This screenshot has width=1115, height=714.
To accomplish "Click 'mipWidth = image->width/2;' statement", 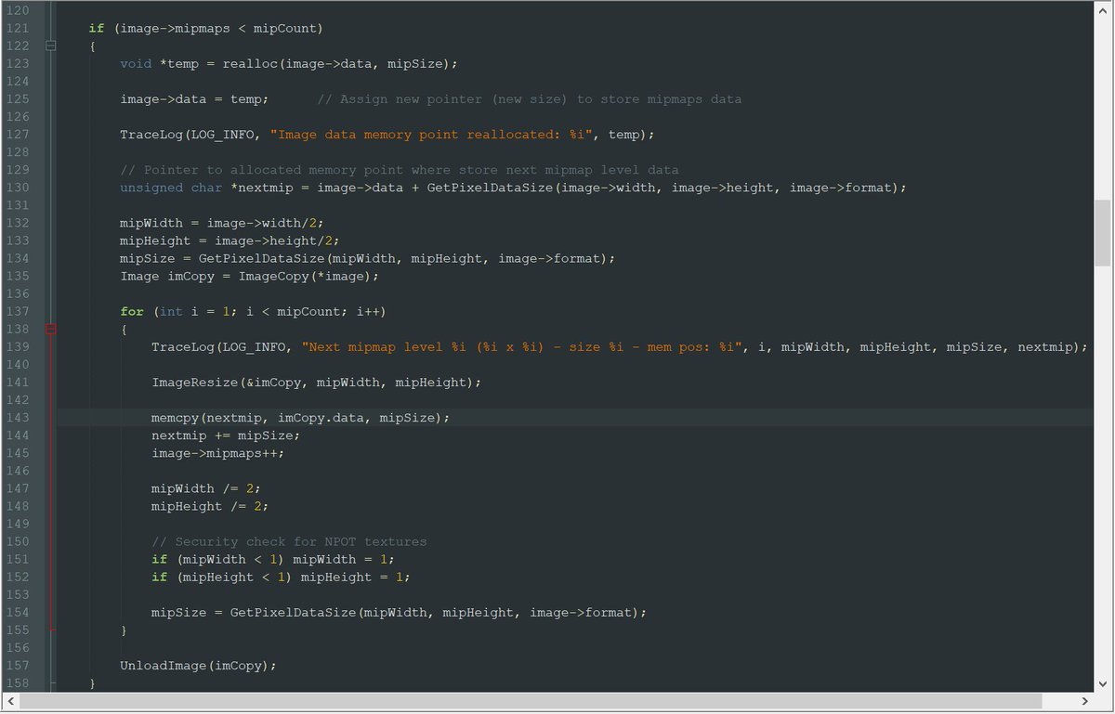I will pyautogui.click(x=222, y=223).
